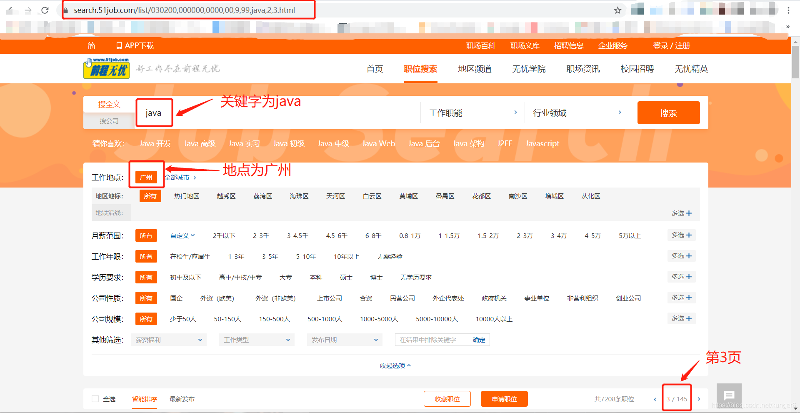Viewport: 800px width, 413px height.
Task: Open the 首页 navigation tab
Action: click(x=375, y=69)
